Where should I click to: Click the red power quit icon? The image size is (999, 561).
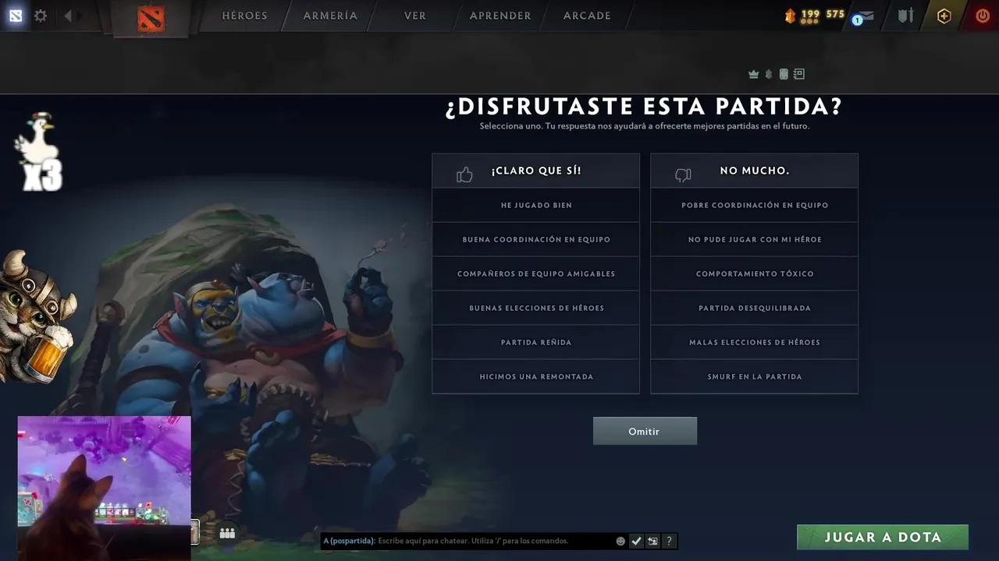pyautogui.click(x=983, y=16)
